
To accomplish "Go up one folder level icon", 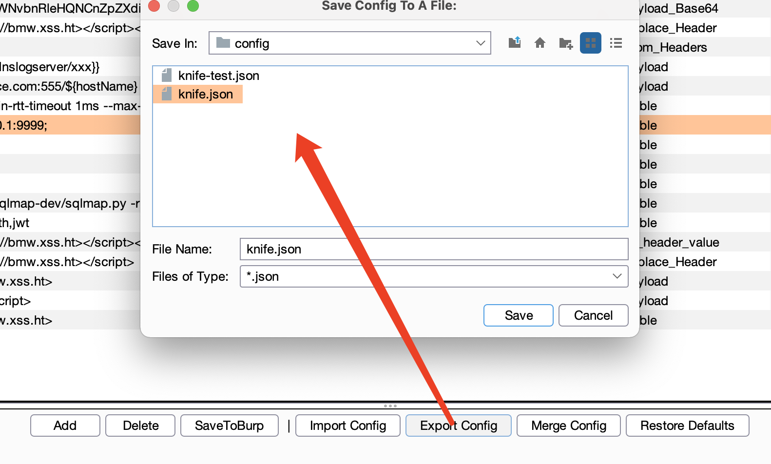I will [515, 43].
